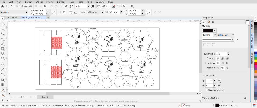257x108 pixels.
Task: Click the Publish to PDF icon
Action: pos(71,6)
